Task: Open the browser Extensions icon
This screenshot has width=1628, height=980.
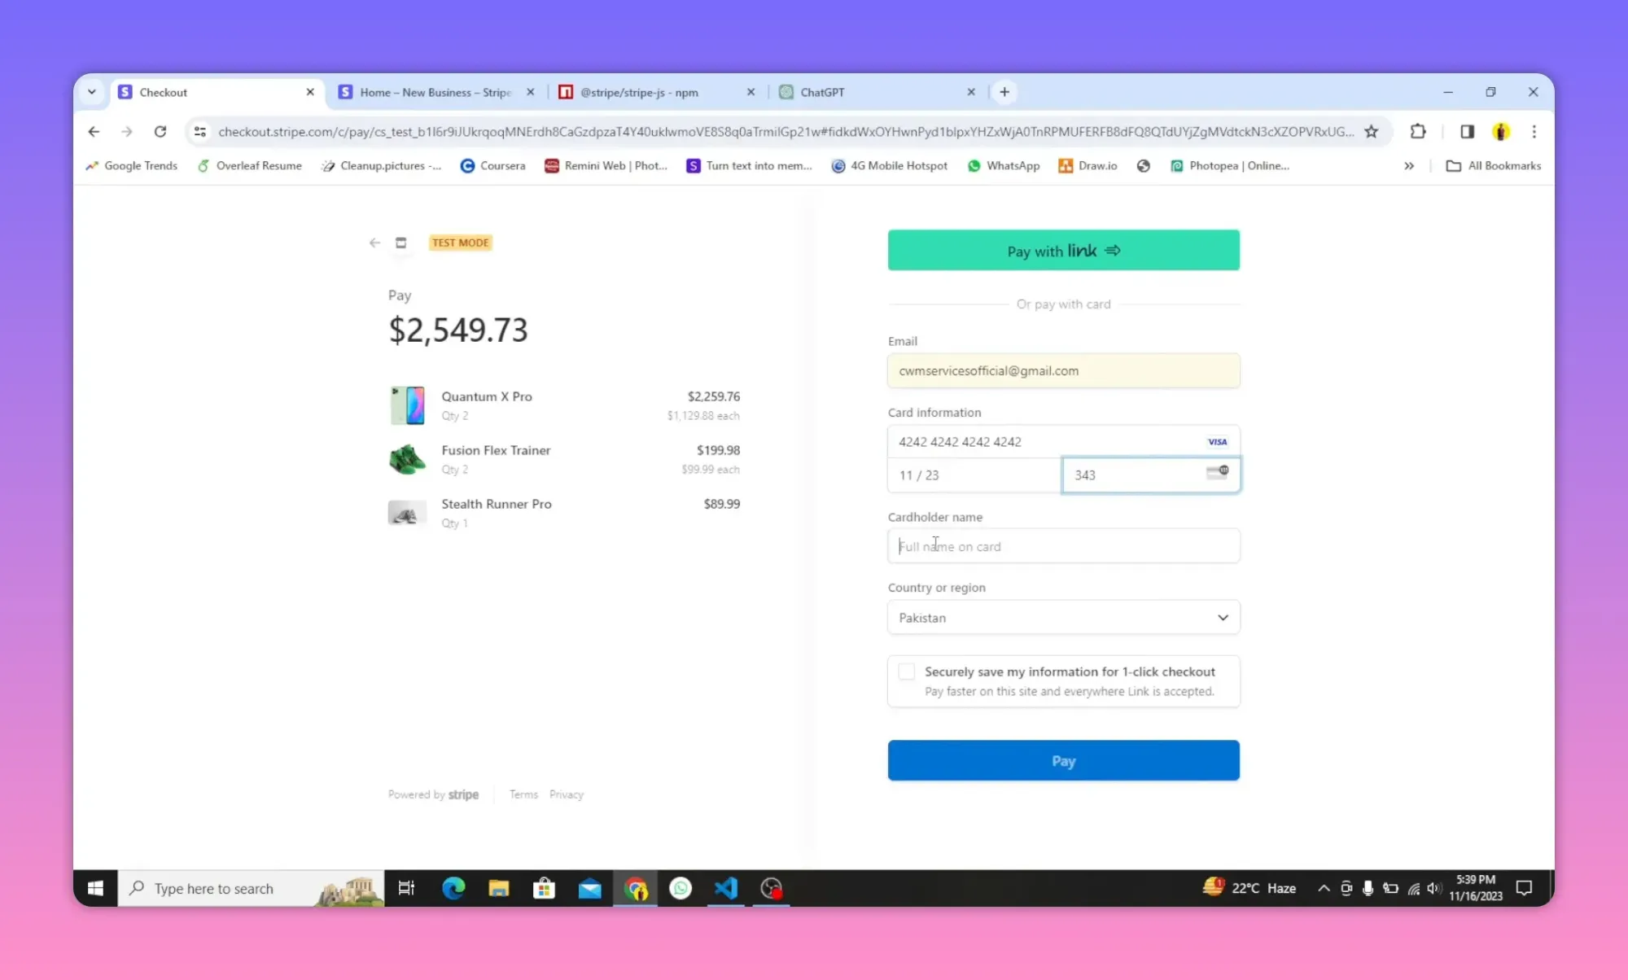Action: [x=1417, y=131]
